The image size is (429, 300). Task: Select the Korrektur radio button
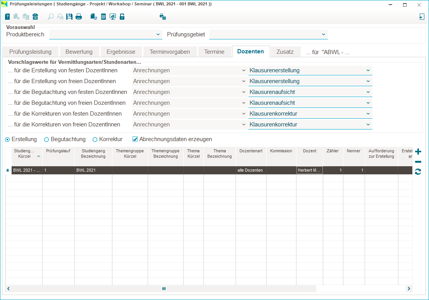click(x=95, y=140)
